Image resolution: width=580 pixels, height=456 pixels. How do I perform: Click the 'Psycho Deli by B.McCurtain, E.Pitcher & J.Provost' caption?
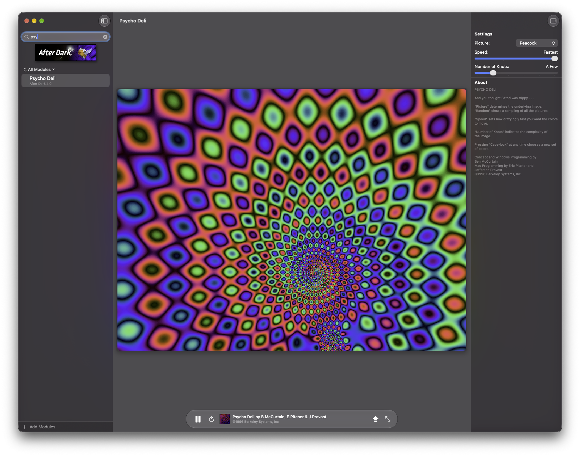[x=279, y=417]
